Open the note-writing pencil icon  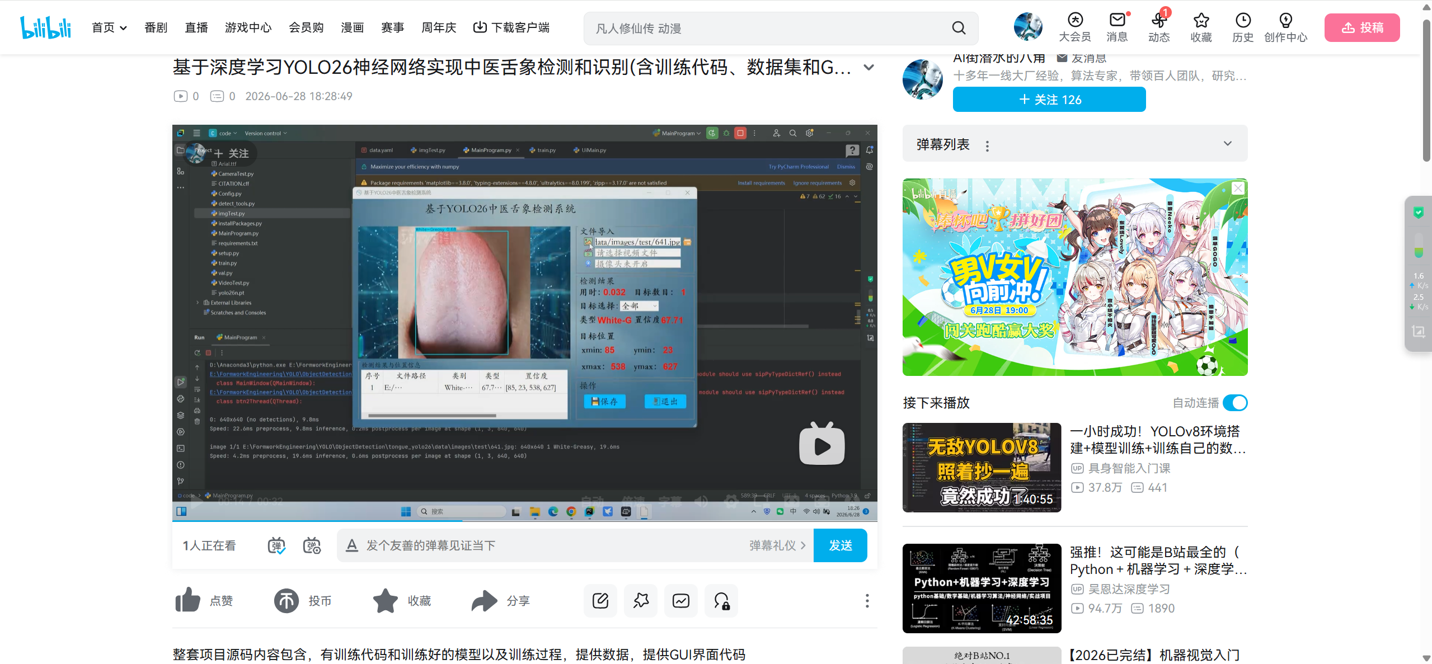tap(600, 601)
